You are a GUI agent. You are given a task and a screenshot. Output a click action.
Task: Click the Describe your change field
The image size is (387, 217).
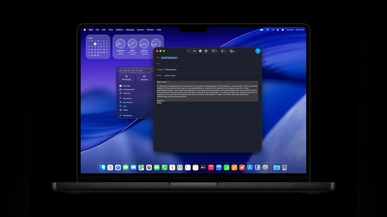[135, 70]
